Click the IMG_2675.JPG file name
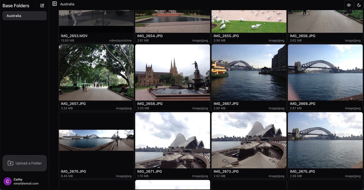The width and height of the screenshot is (364, 190). [x=302, y=171]
